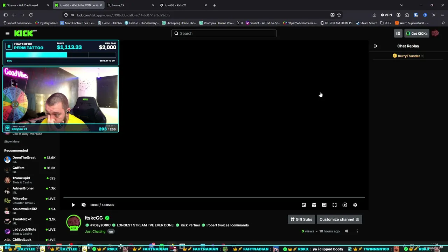Viewport: 448px width, 252px height.
Task: Show more toolbar items chevron
Action: 434,15
